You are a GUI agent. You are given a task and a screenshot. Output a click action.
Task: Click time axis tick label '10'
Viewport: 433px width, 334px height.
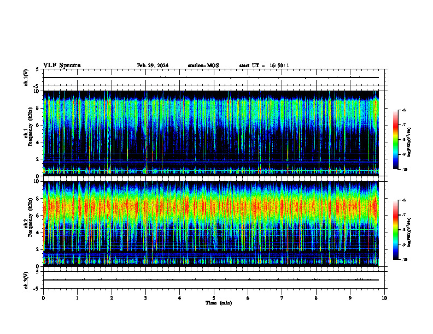(384, 298)
